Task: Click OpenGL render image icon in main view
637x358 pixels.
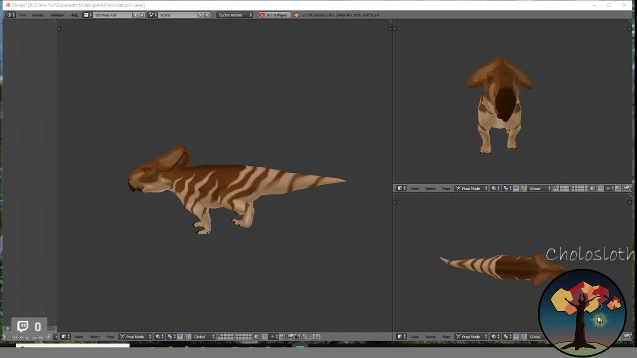Action: 291,337
